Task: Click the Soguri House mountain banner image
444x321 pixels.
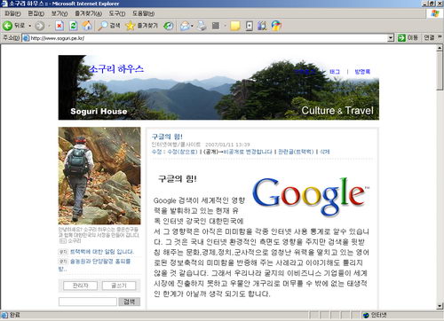Action: 218,88
